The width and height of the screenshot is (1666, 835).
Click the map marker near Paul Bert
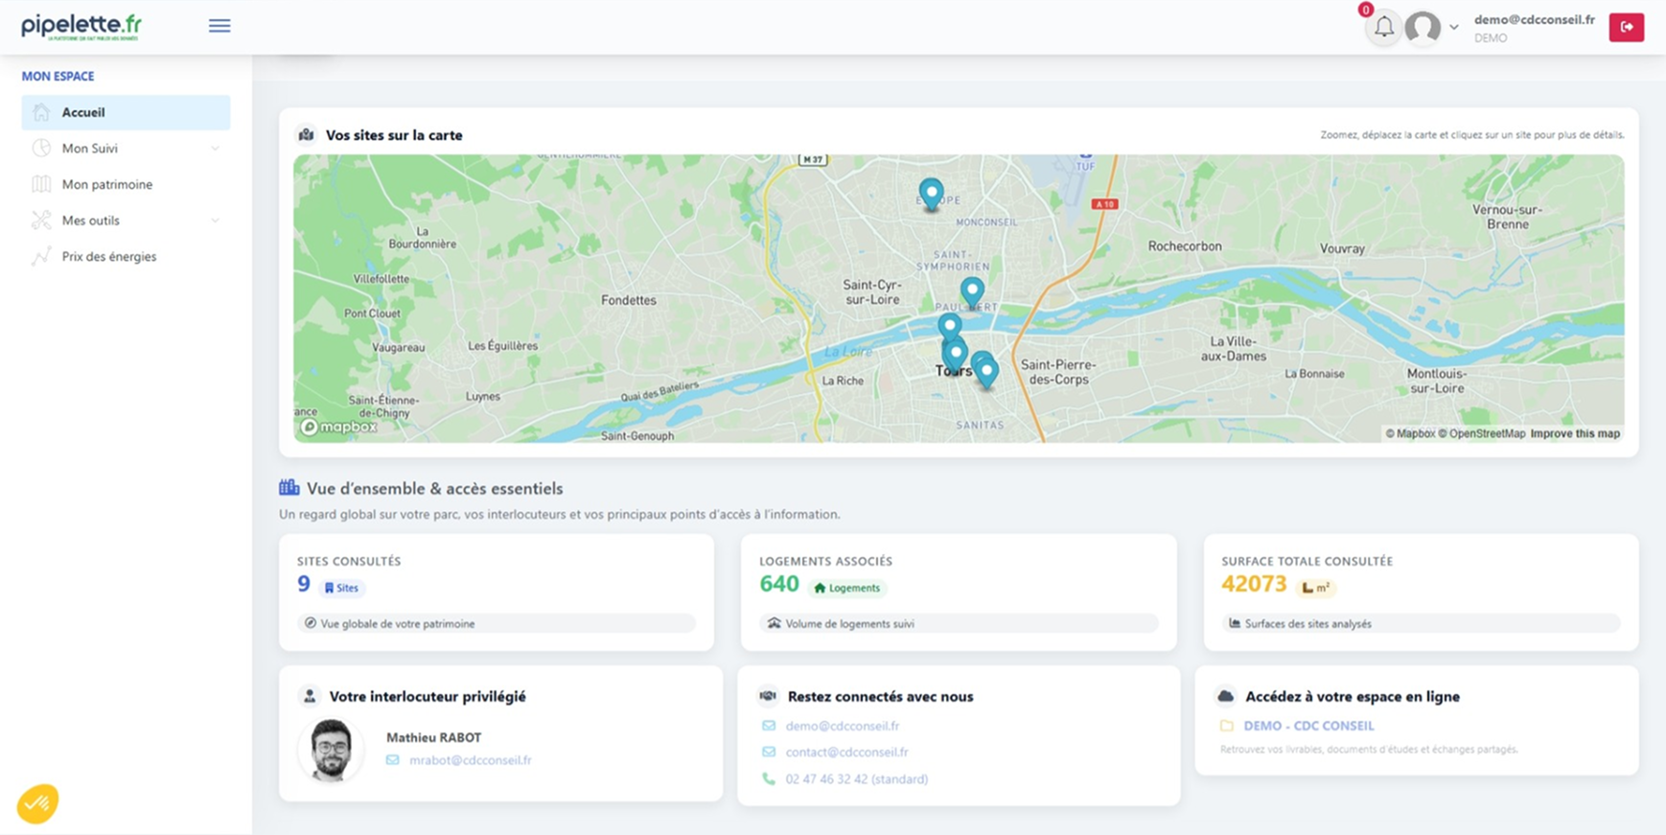point(972,291)
